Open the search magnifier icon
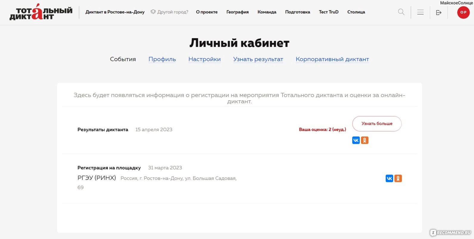This screenshot has width=474, height=239. point(401,12)
